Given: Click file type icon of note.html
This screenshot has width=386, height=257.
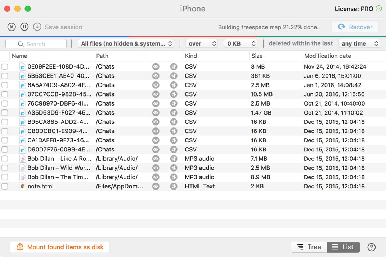Looking at the screenshot, I should (x=22, y=186).
